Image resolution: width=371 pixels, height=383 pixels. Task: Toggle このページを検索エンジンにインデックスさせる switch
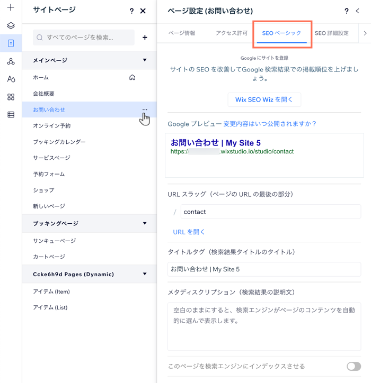[x=354, y=366]
